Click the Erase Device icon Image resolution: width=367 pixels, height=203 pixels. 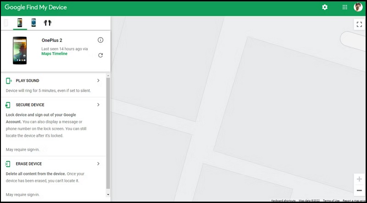[8, 164]
